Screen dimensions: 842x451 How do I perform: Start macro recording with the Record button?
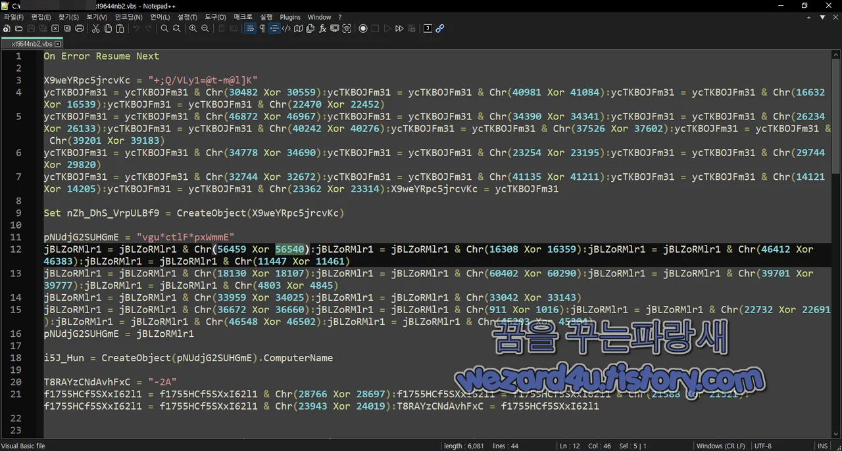[x=363, y=29]
